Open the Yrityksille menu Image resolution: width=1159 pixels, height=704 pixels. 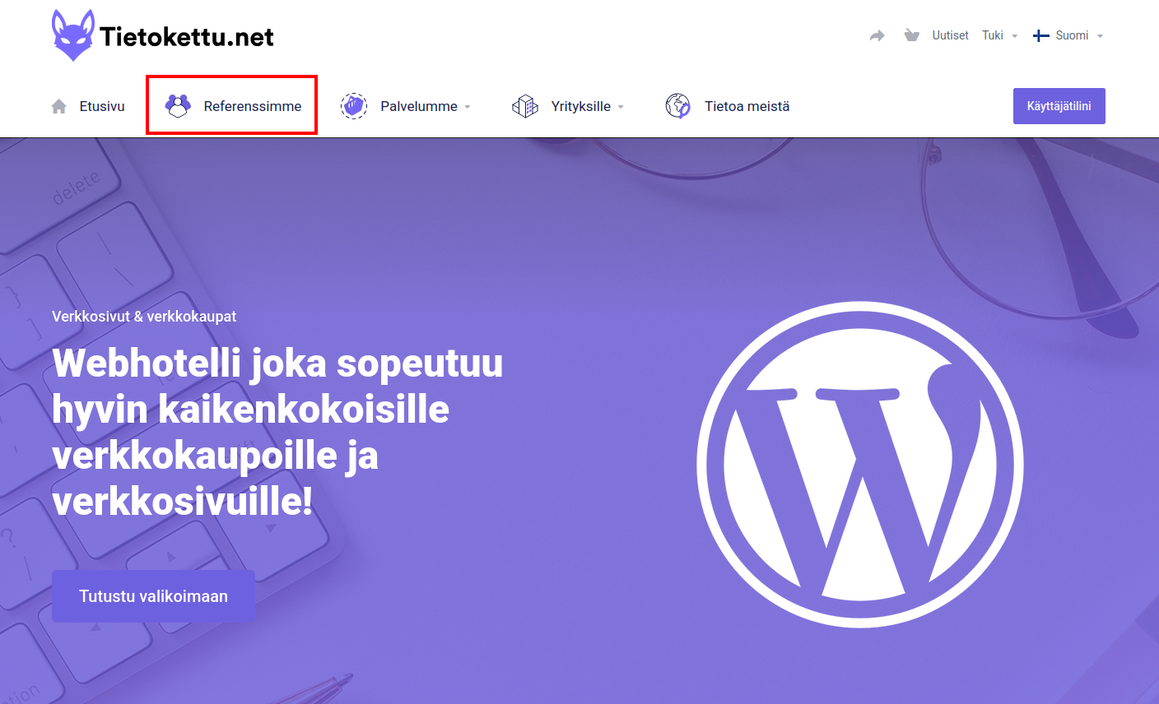pos(581,106)
